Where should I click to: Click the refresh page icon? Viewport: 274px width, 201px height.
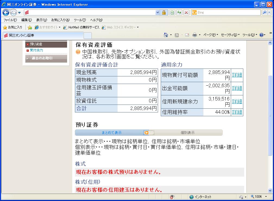[179, 12]
